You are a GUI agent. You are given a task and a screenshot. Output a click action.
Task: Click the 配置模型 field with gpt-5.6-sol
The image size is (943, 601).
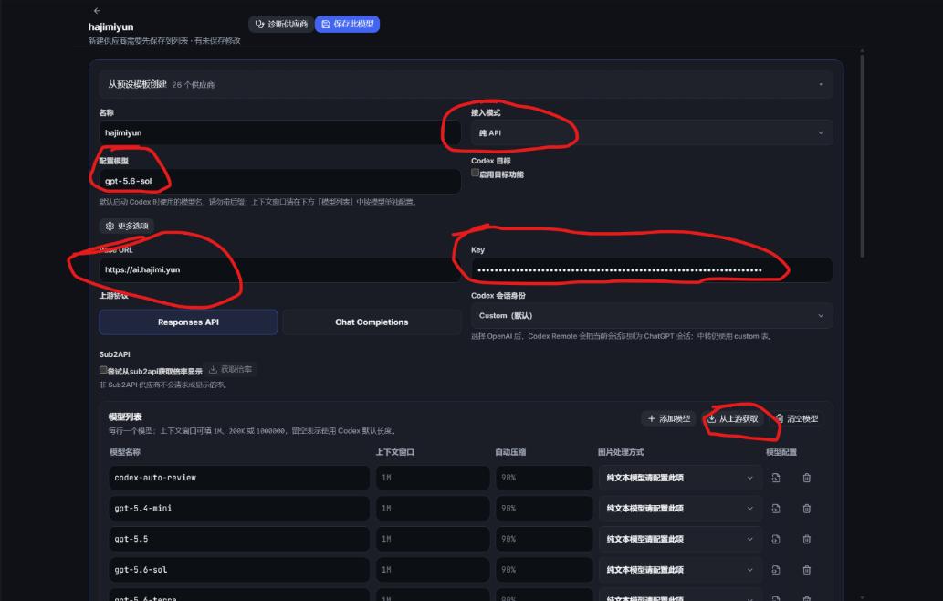click(279, 181)
